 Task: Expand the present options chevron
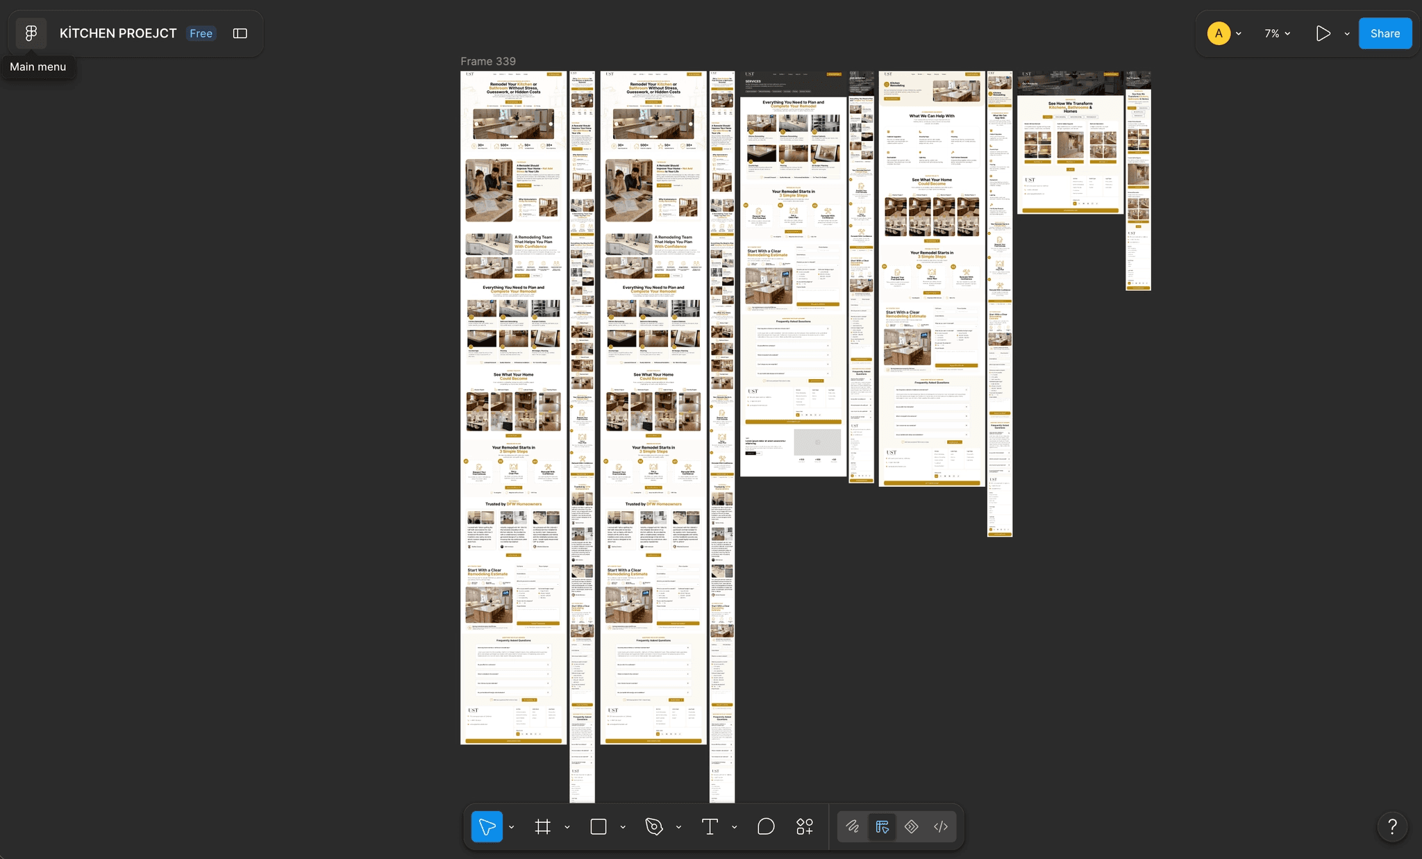tap(1347, 33)
